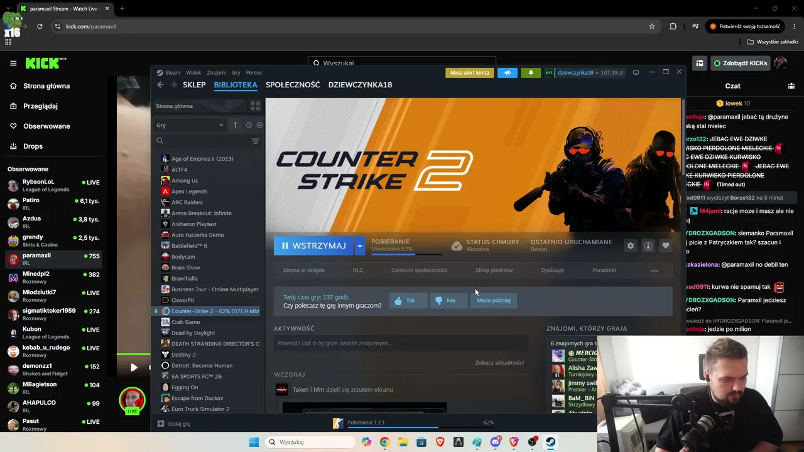Open Microsoft Store from taskbar
Viewport: 804px width, 452px height.
pos(421,442)
